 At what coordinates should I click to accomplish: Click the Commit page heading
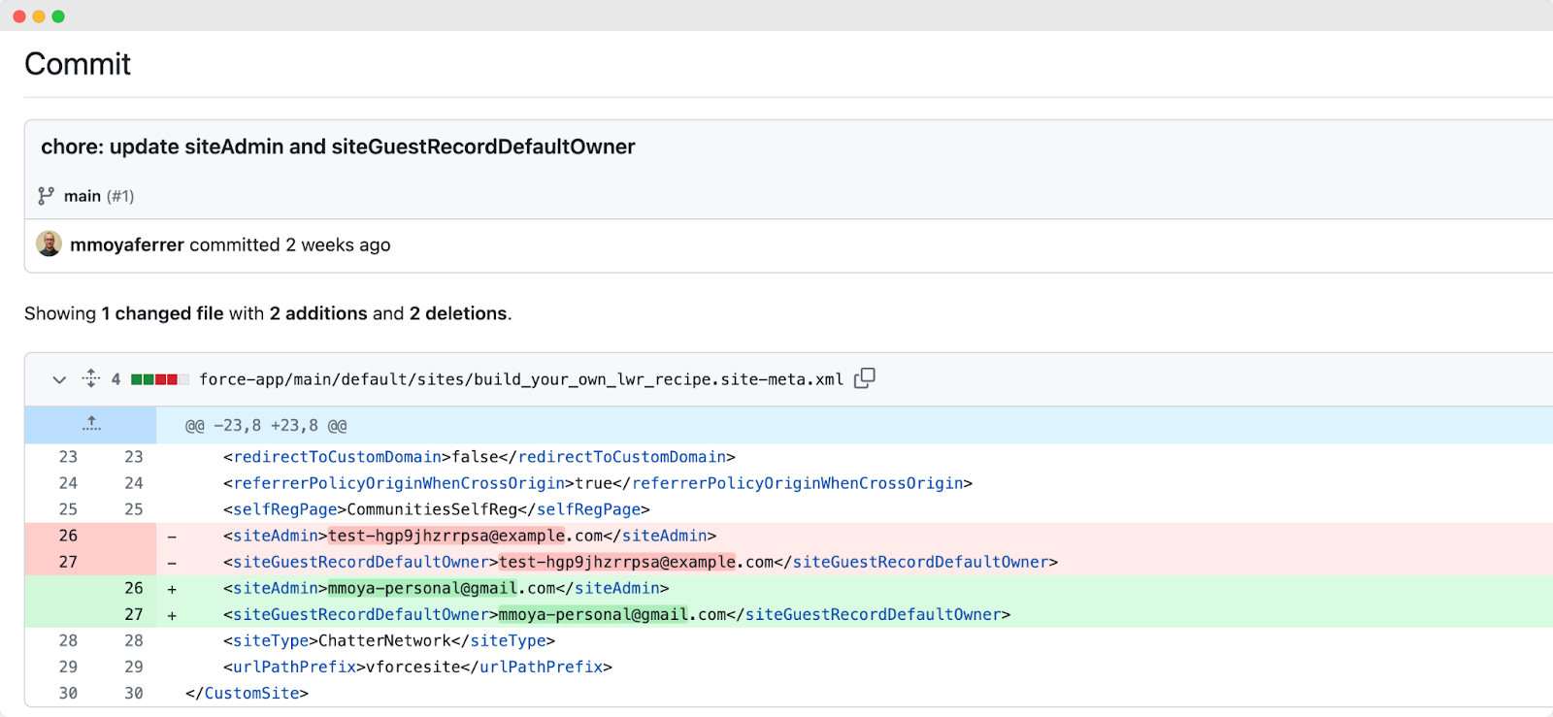(x=78, y=64)
